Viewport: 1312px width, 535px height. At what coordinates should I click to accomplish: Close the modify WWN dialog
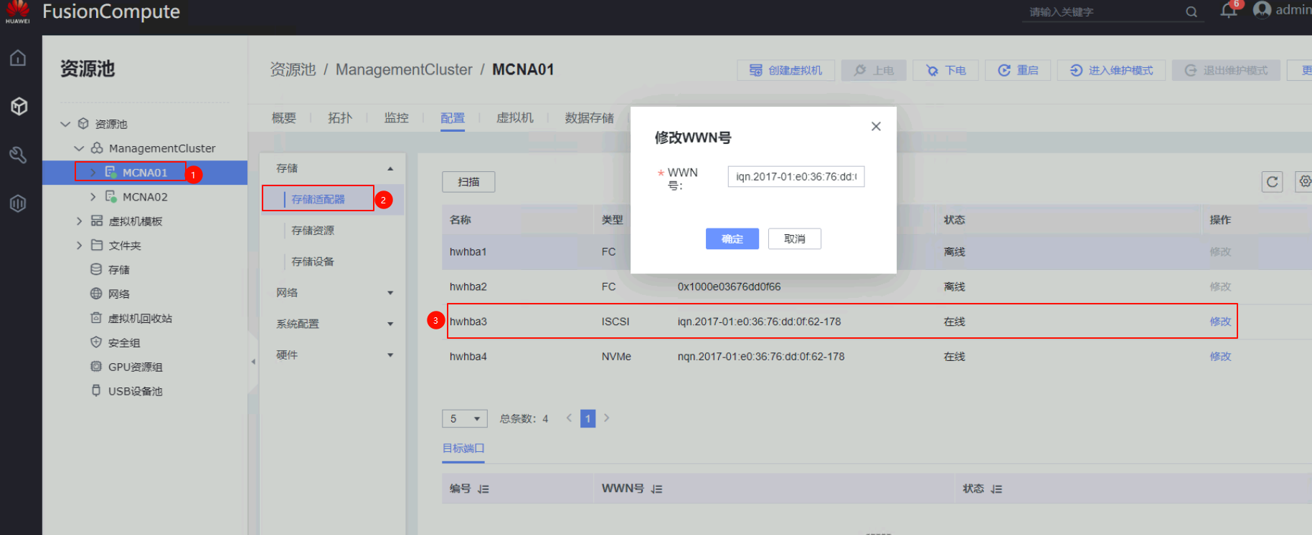pyautogui.click(x=876, y=127)
